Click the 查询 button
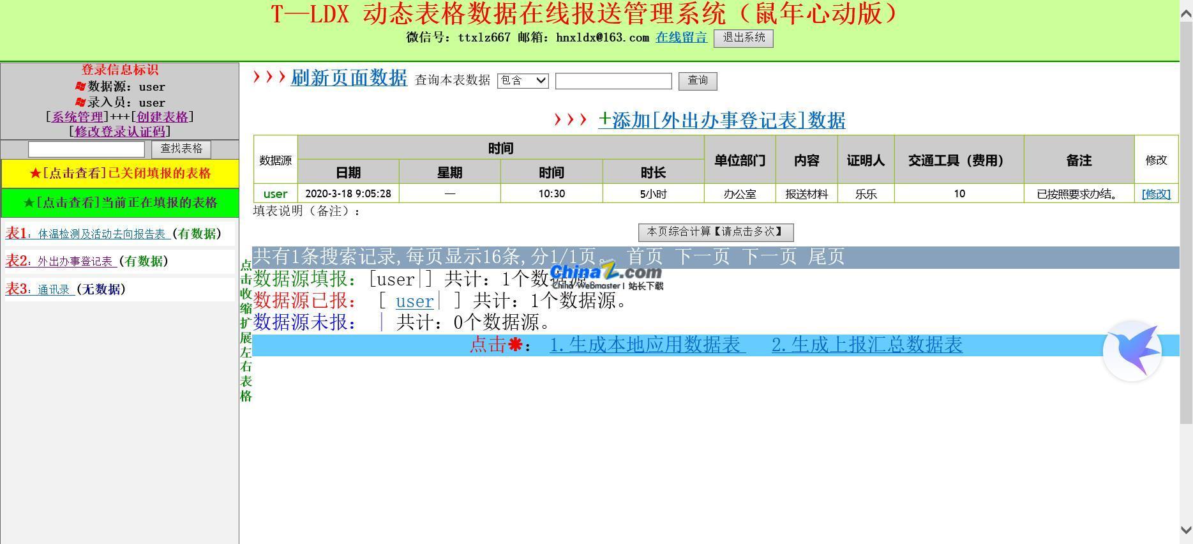The height and width of the screenshot is (544, 1193). click(x=698, y=80)
